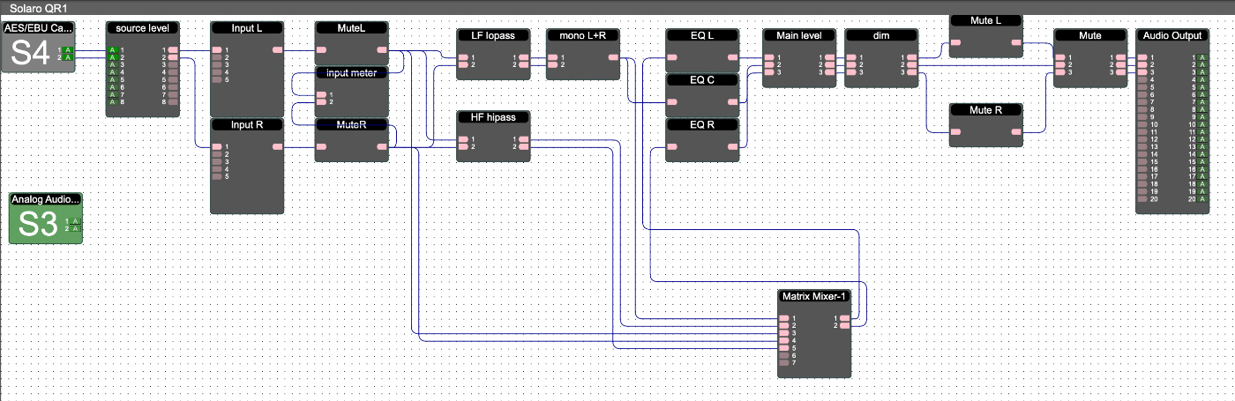This screenshot has height=401, width=1235.
Task: Click the Matrix Mixer-1 block title
Action: coord(814,295)
